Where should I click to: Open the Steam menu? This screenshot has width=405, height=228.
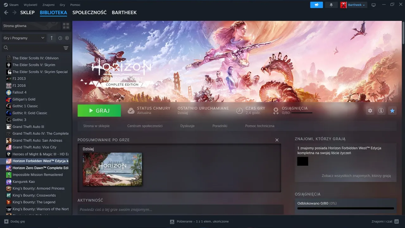click(11, 5)
